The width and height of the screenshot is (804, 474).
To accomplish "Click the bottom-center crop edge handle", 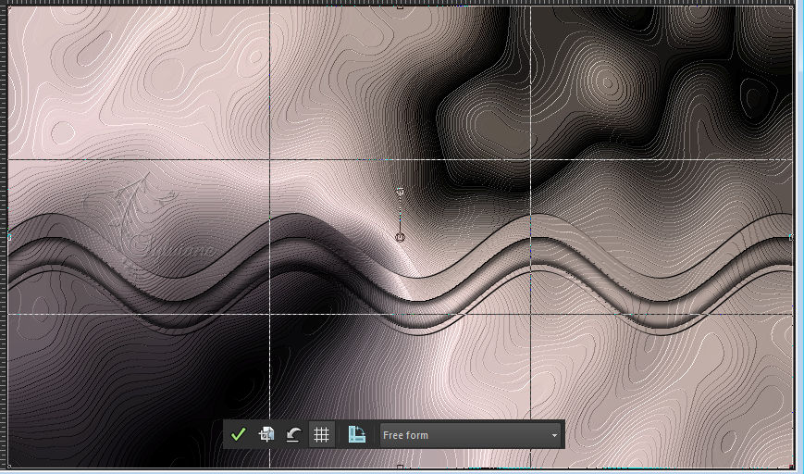I will 401,468.
